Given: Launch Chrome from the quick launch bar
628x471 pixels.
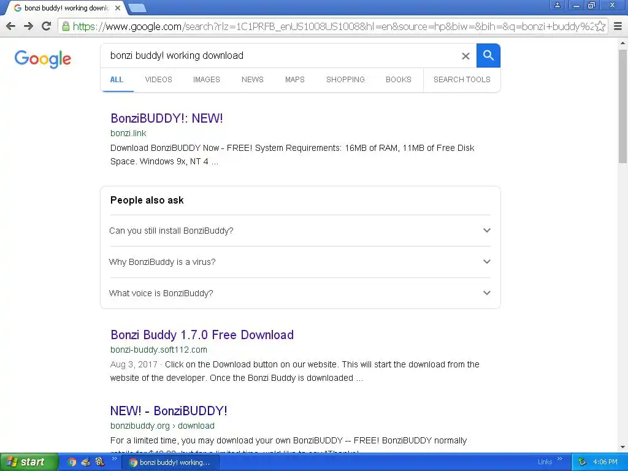Looking at the screenshot, I should (x=72, y=462).
